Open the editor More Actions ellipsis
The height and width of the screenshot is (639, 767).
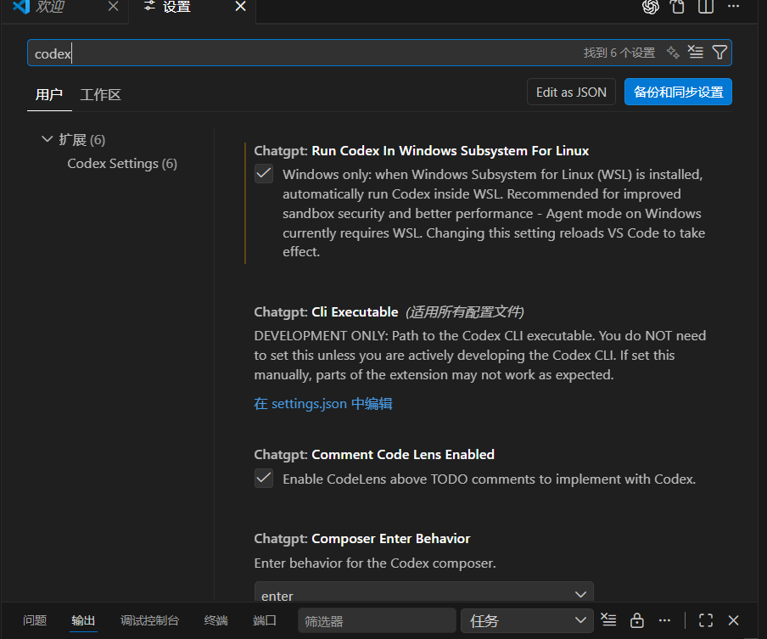click(x=733, y=6)
